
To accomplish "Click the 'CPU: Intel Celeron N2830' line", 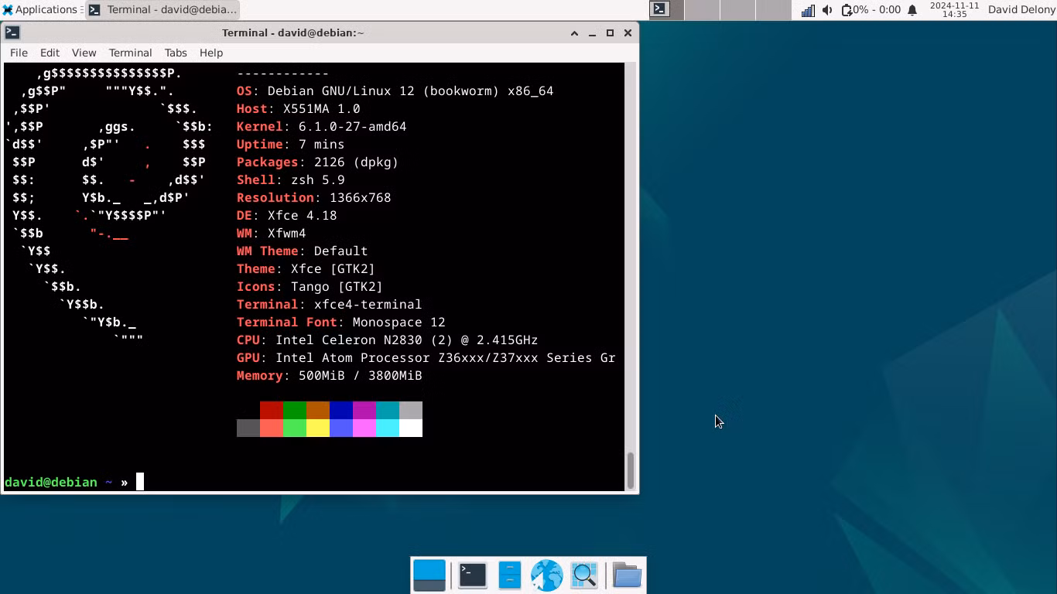I will [x=388, y=340].
